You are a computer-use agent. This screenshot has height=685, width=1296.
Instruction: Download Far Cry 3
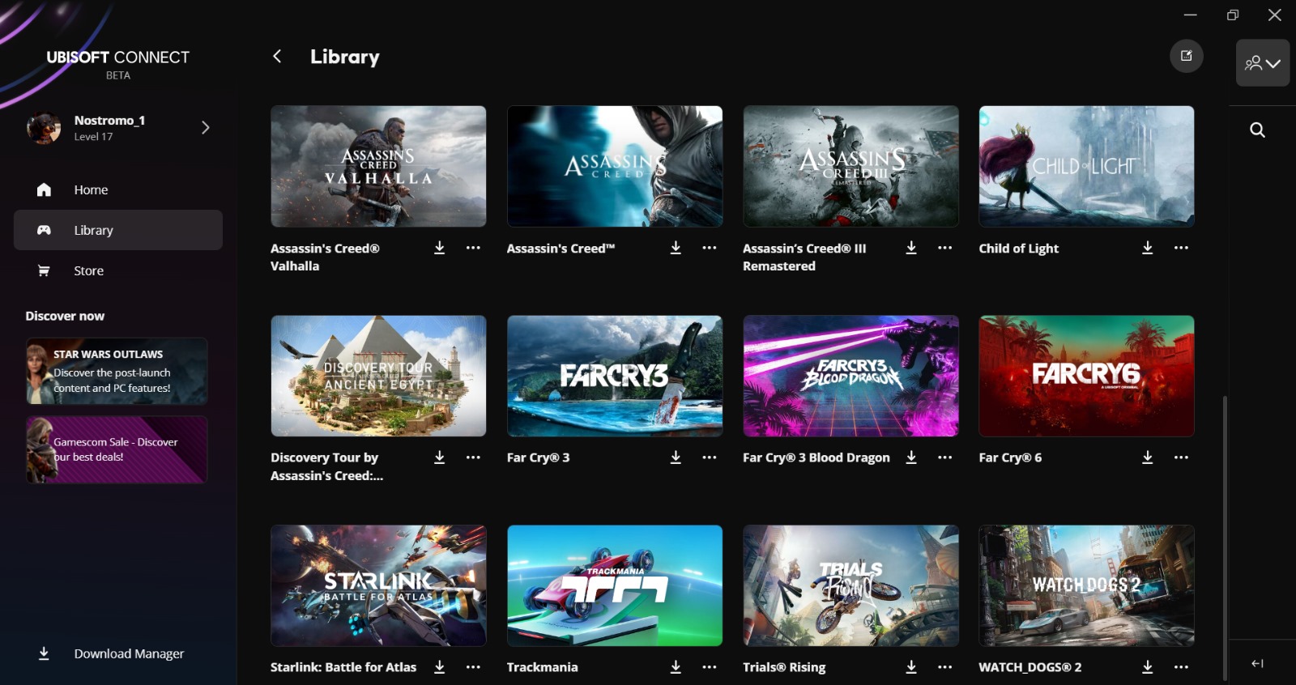point(676,457)
